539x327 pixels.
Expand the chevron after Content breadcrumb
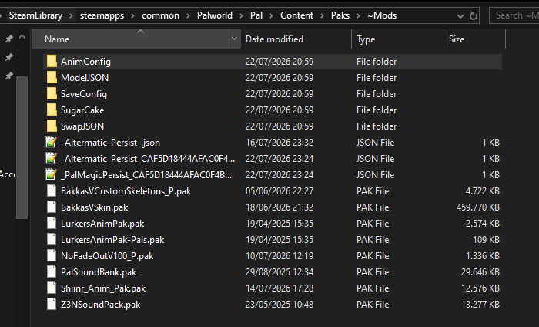tap(322, 15)
